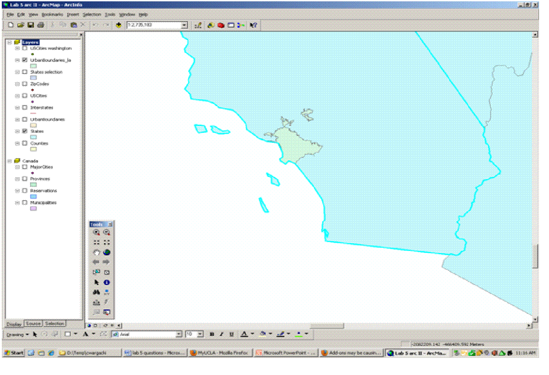
Task: Collapse the Canada group layer
Action: 9,161
